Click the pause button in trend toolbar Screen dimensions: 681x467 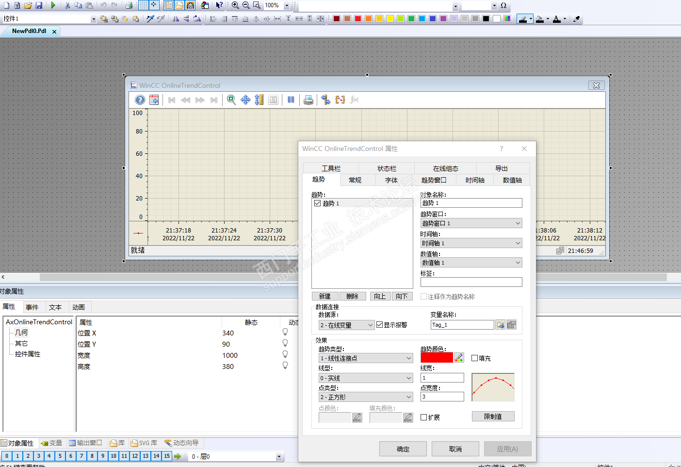pyautogui.click(x=291, y=100)
